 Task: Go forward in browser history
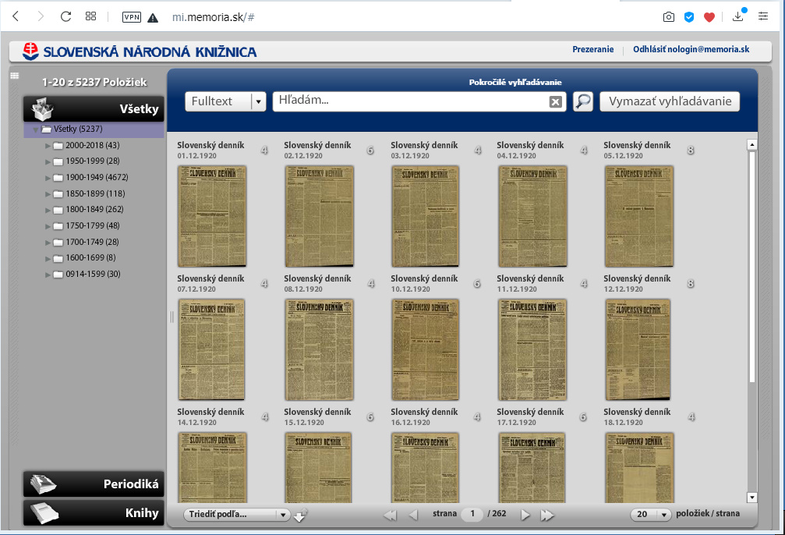pyautogui.click(x=41, y=16)
